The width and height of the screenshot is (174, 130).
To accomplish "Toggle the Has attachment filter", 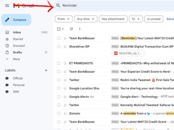I will tap(113, 19).
